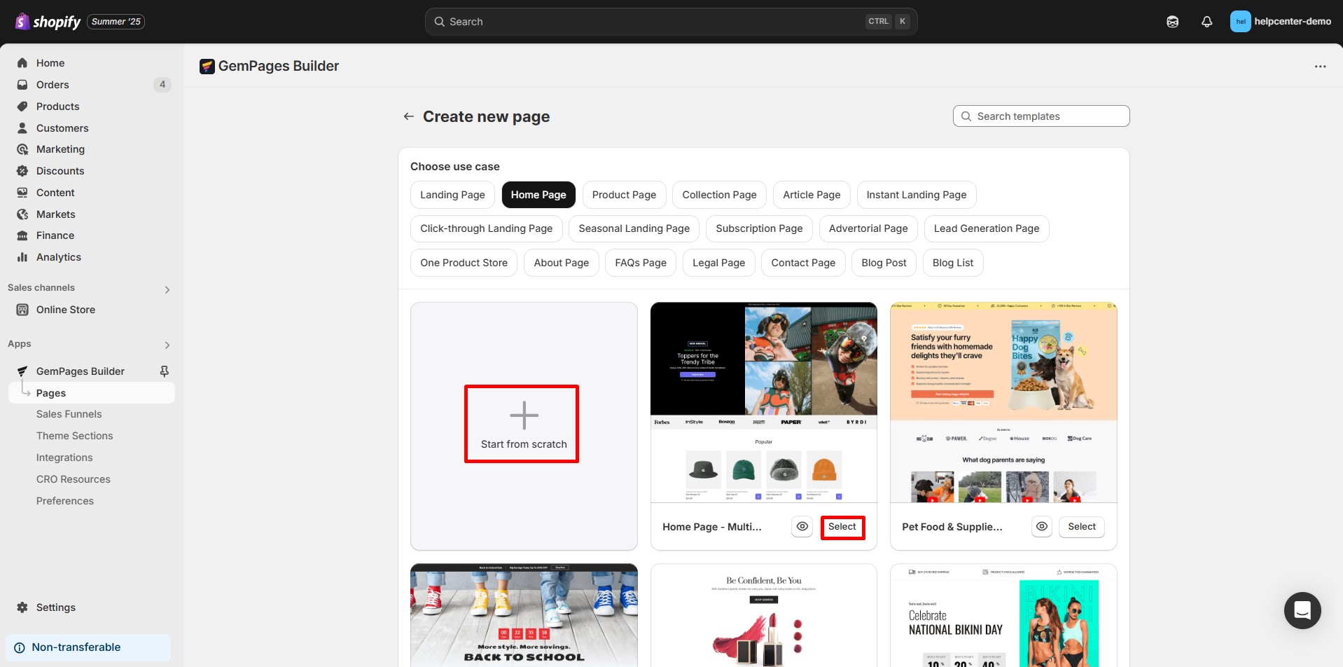Expand the Apps section
This screenshot has height=667, width=1343.
(167, 344)
